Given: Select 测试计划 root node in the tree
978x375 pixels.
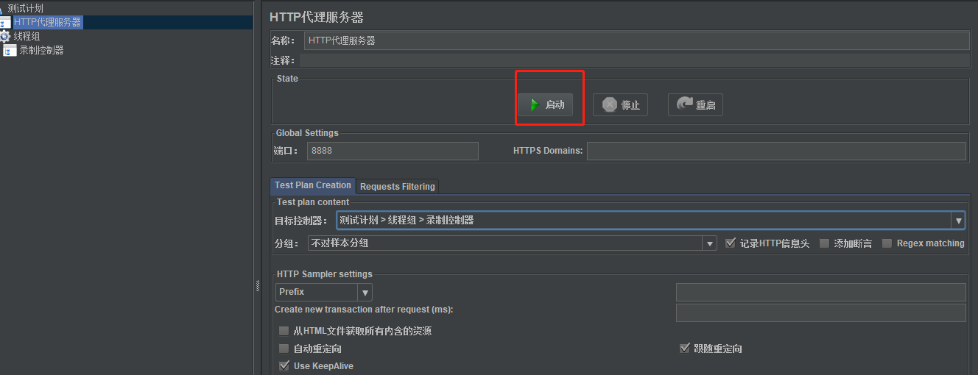Looking at the screenshot, I should (x=25, y=8).
